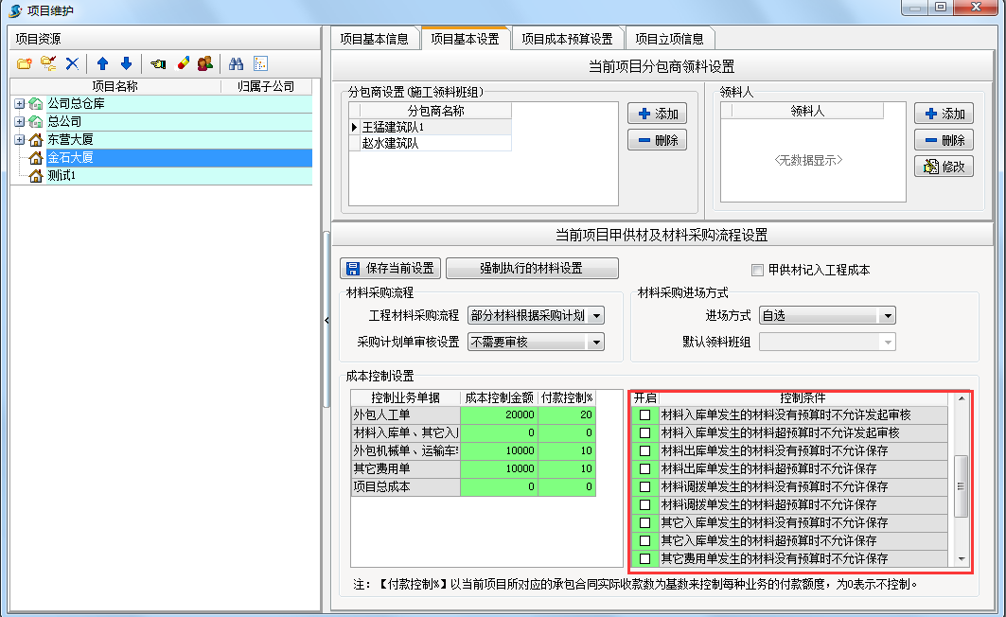Click the pointing hand toolbar icon

158,63
